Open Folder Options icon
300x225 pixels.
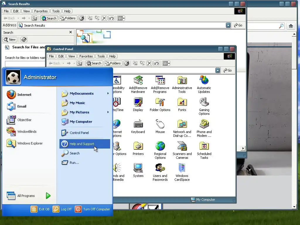pos(160,105)
